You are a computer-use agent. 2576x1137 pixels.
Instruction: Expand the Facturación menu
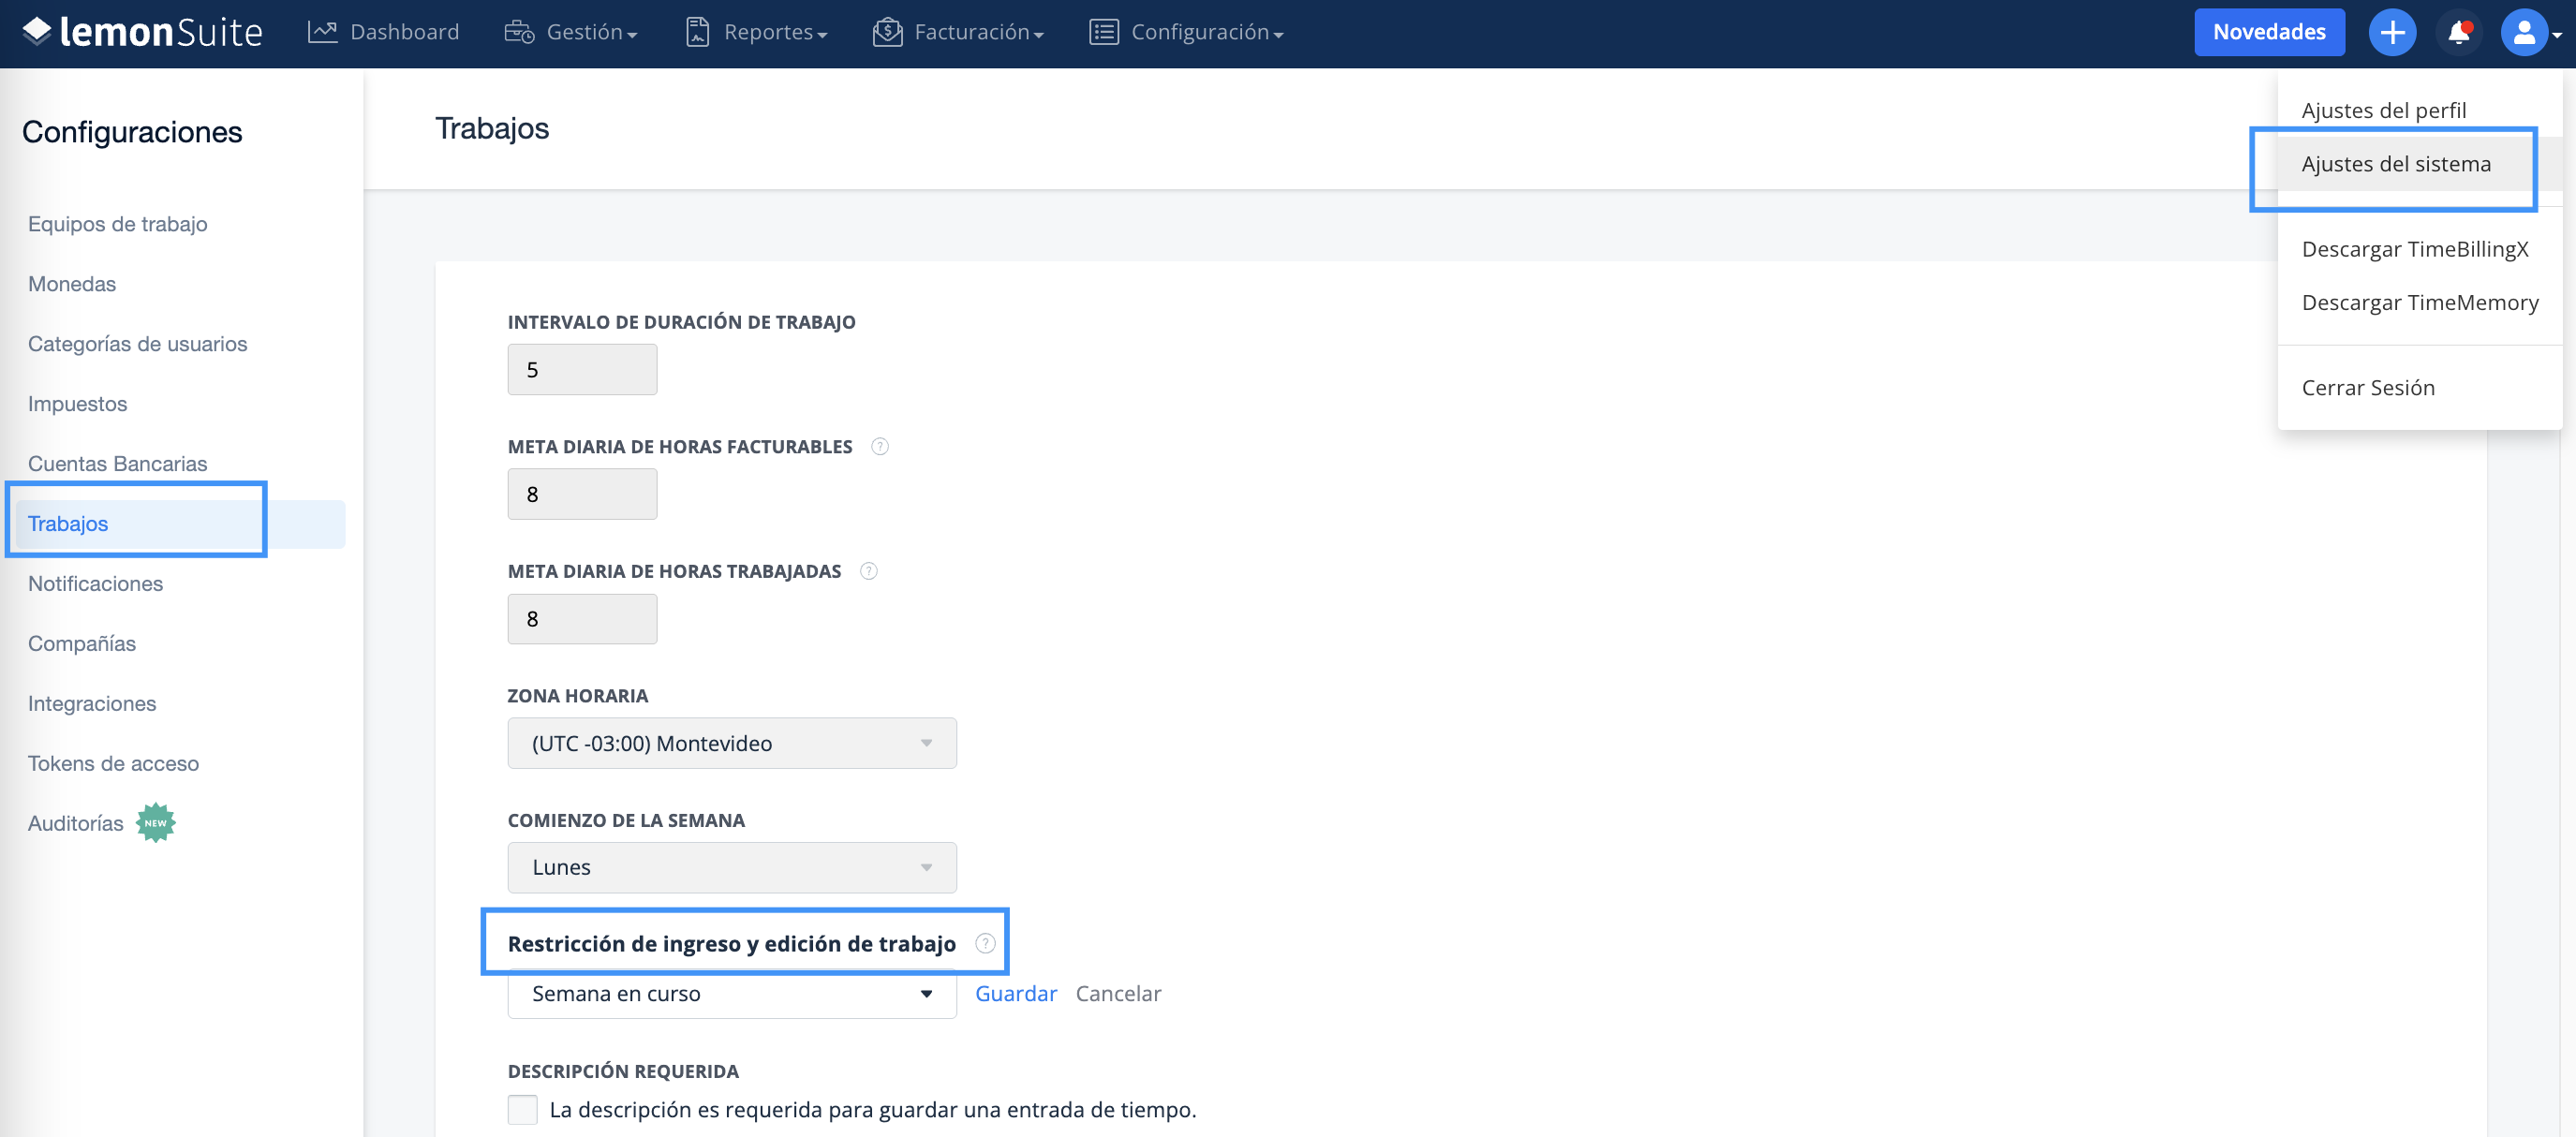point(978,32)
